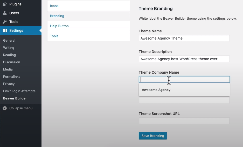Select Awesome Agency autocomplete suggestion

point(156,90)
